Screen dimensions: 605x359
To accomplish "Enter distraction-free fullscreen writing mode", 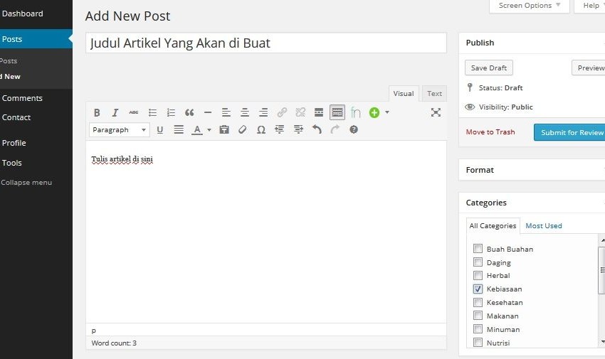I will pos(436,112).
